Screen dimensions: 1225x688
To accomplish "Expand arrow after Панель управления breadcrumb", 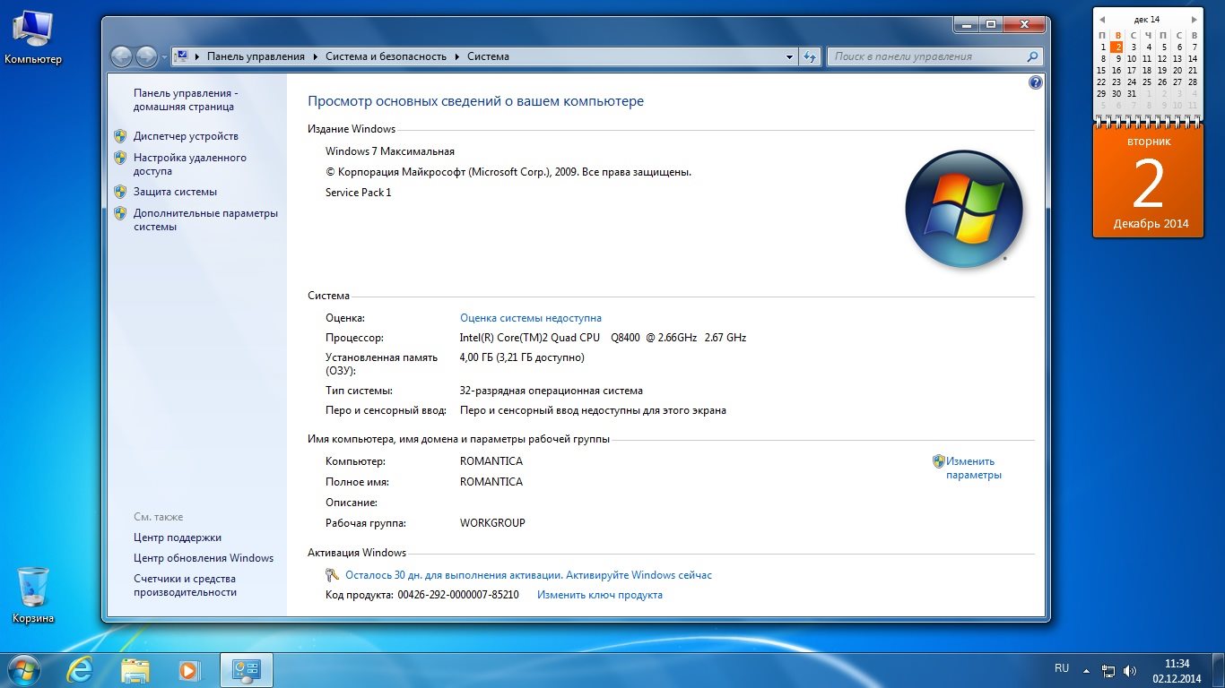I will coord(315,56).
